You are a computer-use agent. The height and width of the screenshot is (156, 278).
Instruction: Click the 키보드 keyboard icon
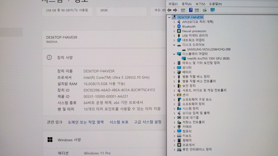179,136
